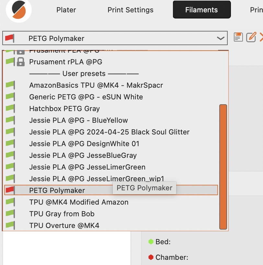Select Jessie PLA JesseLimerGreen_wip1 preset
This screenshot has width=263, height=265.
click(97, 179)
